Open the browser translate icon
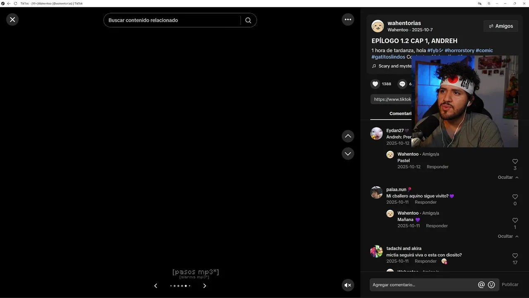The image size is (529, 298). [x=479, y=3]
